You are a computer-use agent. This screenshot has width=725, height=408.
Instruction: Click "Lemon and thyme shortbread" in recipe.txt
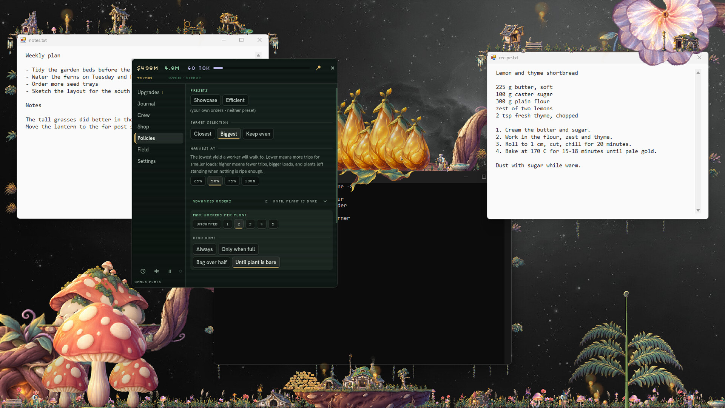(537, 73)
